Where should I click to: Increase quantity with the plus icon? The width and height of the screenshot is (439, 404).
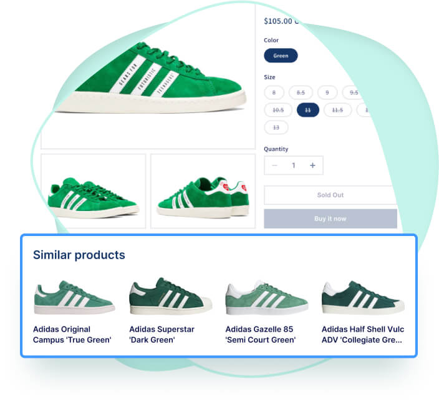coord(312,165)
